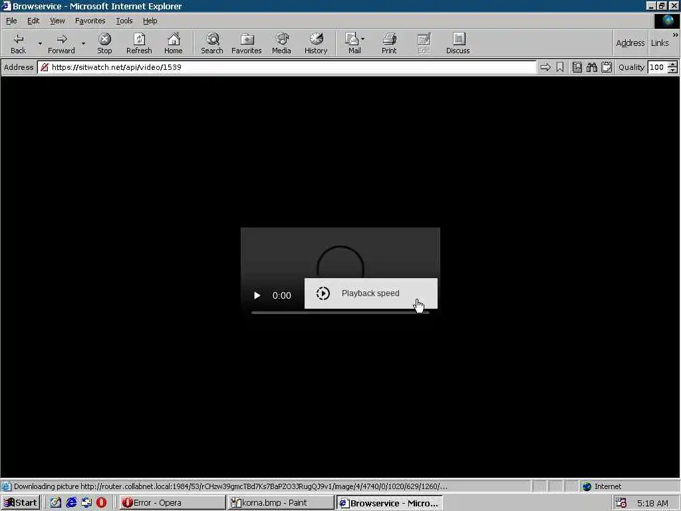The width and height of the screenshot is (681, 511).
Task: Decrease Quality with down stepper arrow
Action: point(672,71)
